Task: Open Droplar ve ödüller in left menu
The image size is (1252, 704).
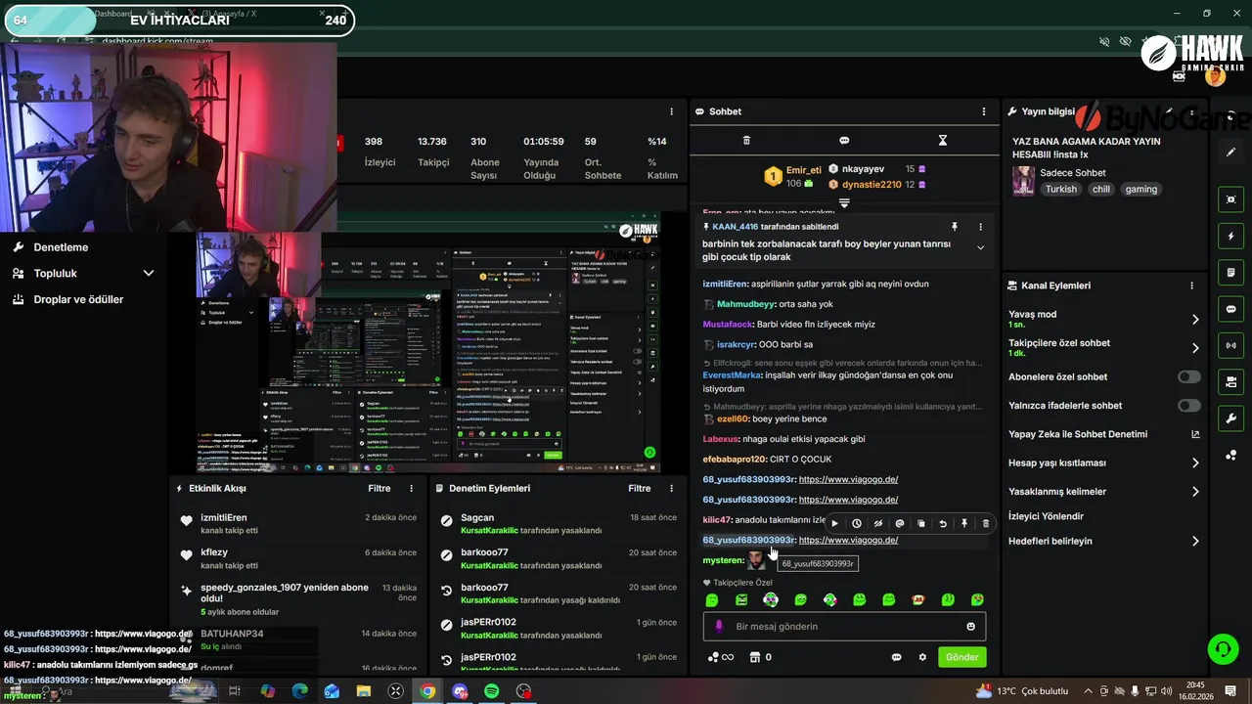Action: click(78, 299)
